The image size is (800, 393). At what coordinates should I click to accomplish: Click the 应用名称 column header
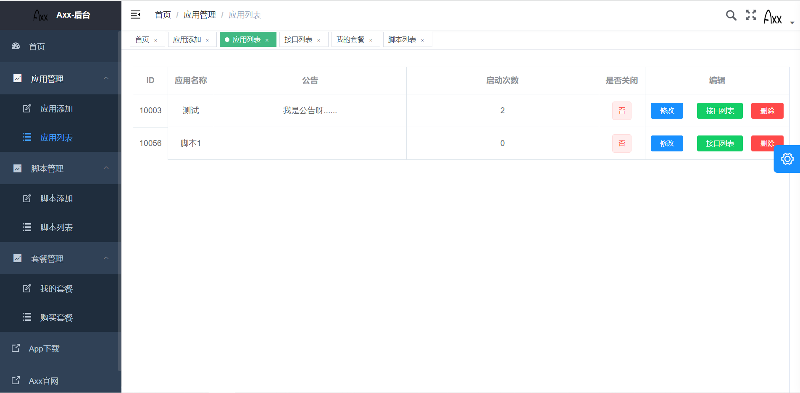pyautogui.click(x=191, y=80)
